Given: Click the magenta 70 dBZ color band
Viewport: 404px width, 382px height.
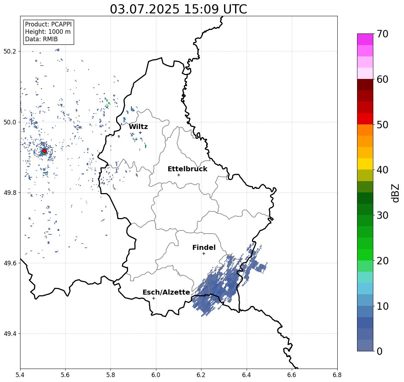Looking at the screenshot, I should (x=365, y=39).
